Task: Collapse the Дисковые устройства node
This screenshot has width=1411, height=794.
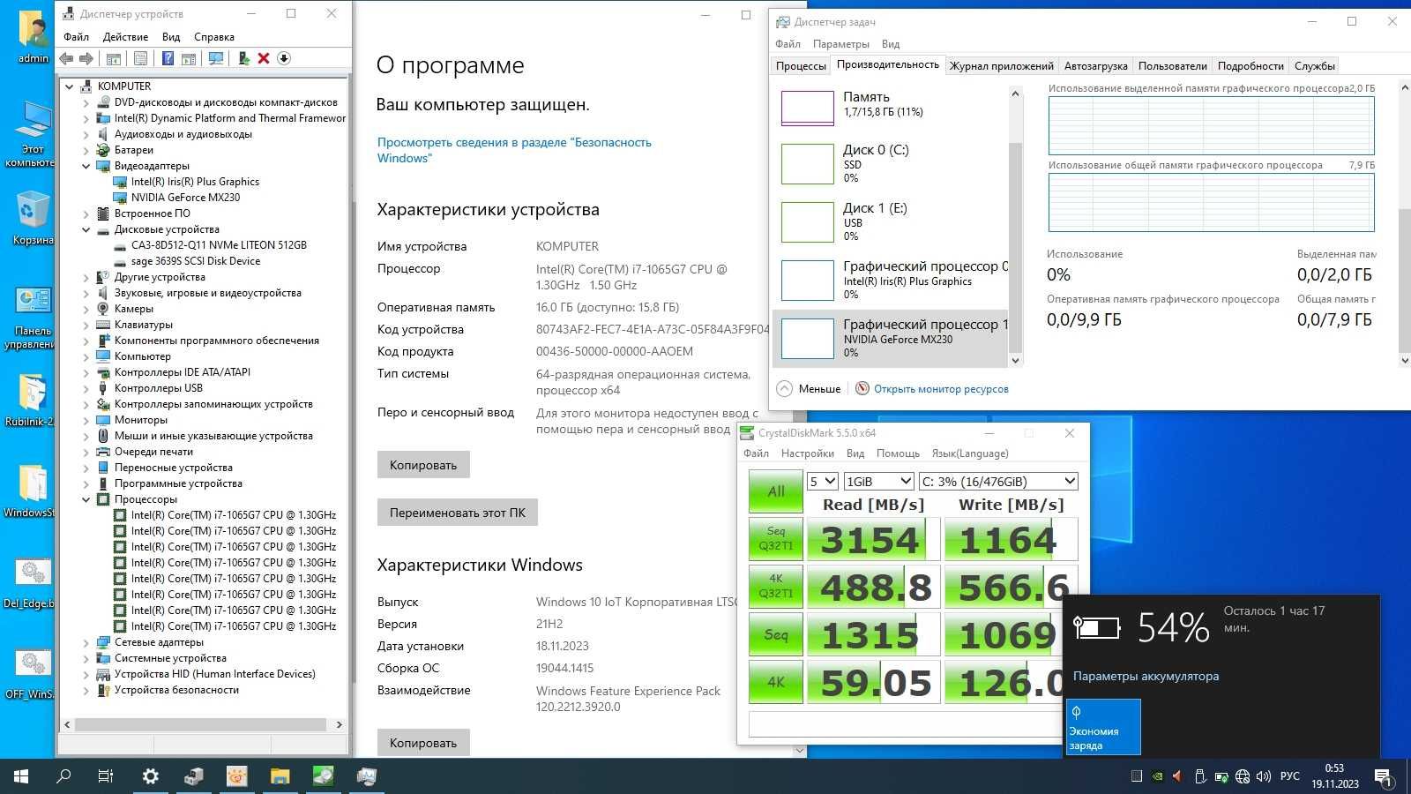Action: 86,229
